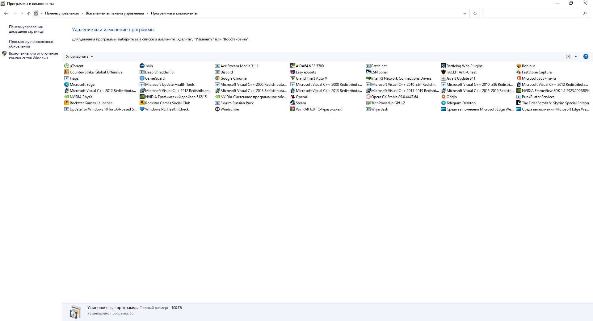This screenshot has width=593, height=321.
Task: Select the Origin icon
Action: [443, 97]
